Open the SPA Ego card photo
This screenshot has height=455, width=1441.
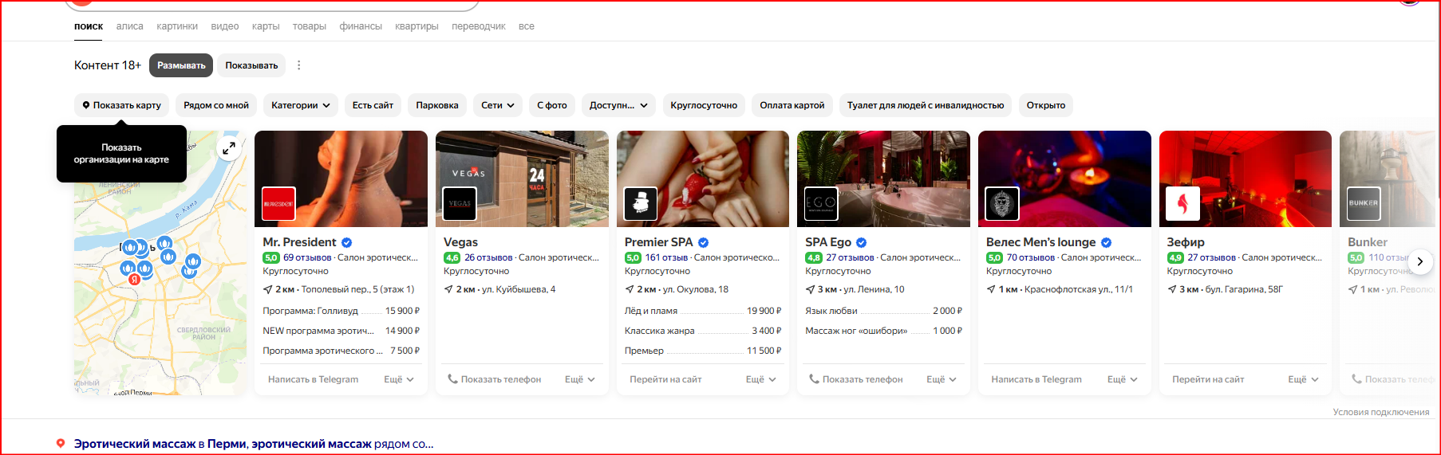click(x=883, y=178)
